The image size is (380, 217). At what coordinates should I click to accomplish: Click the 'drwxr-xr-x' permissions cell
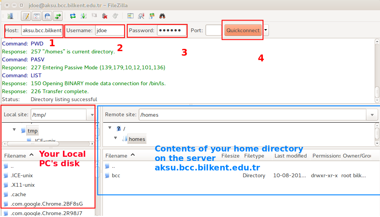point(324,175)
